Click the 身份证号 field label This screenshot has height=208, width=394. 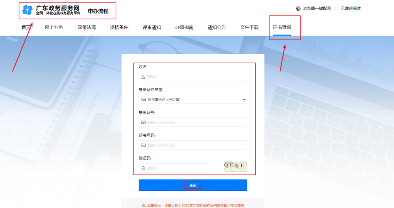pyautogui.click(x=147, y=113)
